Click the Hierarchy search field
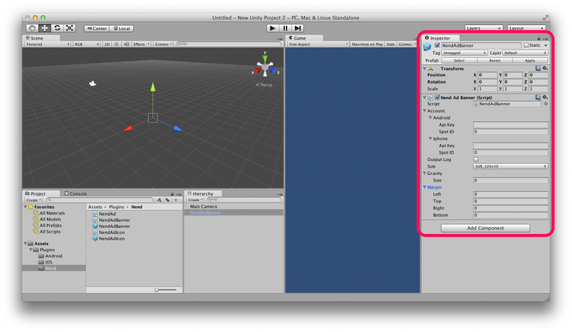The image size is (572, 332). [x=244, y=199]
